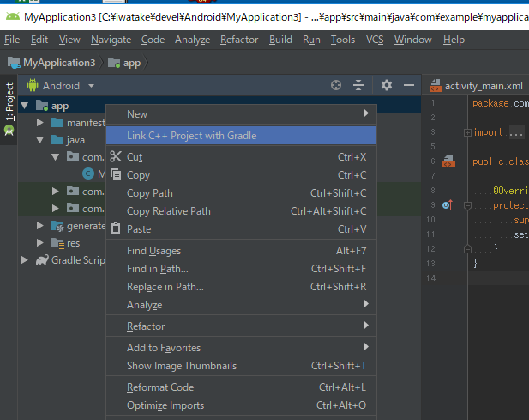Open the Tools menu
Image resolution: width=529 pixels, height=420 pixels.
[x=342, y=40]
